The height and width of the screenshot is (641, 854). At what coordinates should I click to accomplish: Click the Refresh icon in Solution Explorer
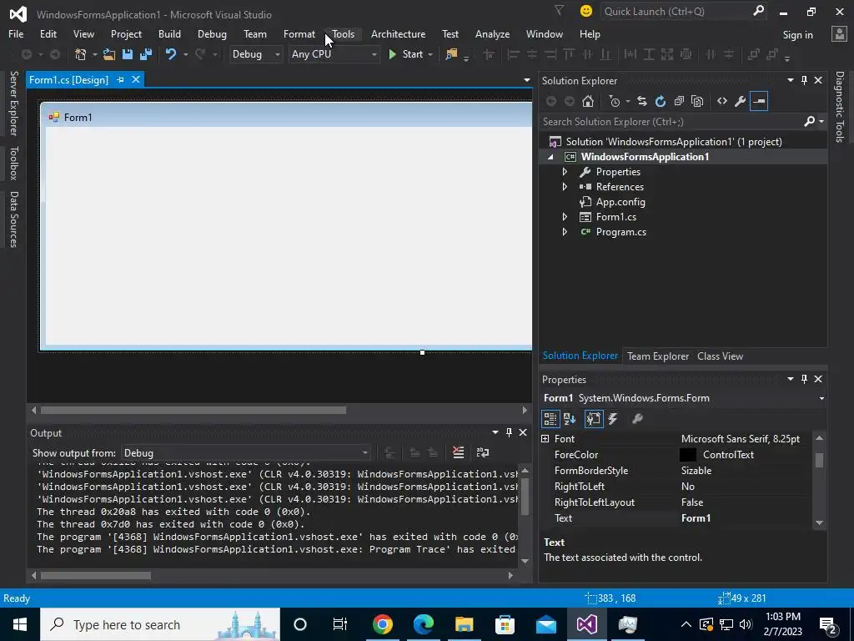click(x=661, y=101)
